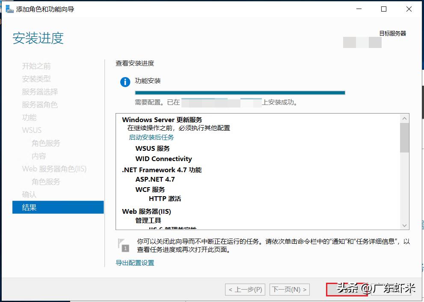Click the server manager icon next to 添加角色和功能向导
This screenshot has width=424, height=302.
9,9
